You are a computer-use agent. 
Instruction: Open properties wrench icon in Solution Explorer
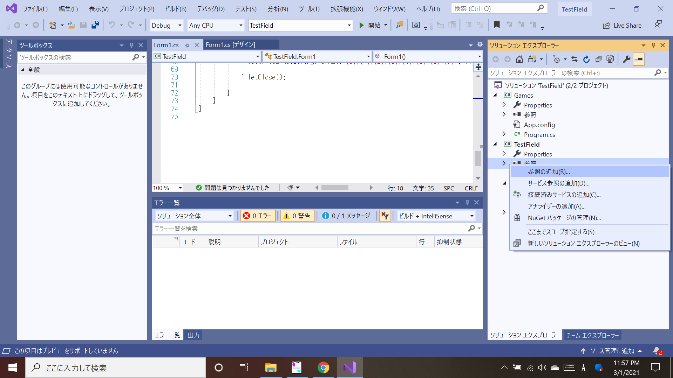(627, 59)
